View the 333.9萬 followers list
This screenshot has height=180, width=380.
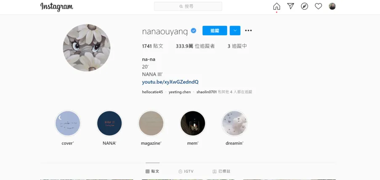[195, 46]
